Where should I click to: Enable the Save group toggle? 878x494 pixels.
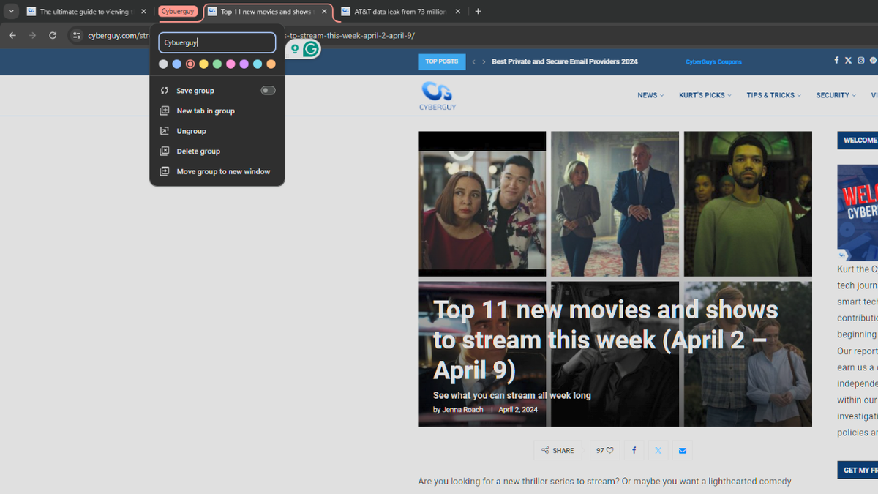click(x=268, y=90)
